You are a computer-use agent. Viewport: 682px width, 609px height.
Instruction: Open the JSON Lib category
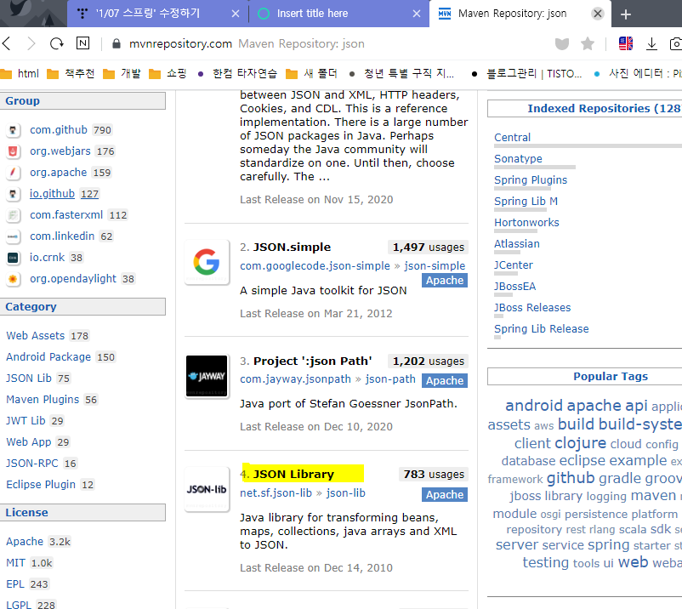coord(29,378)
